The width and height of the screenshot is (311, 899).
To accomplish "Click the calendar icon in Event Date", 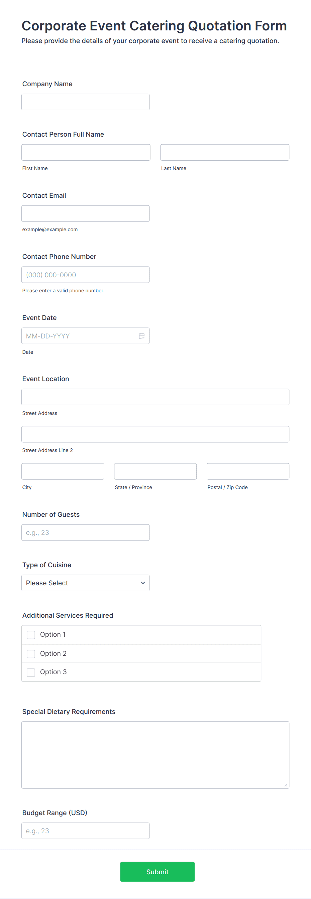I will click(x=141, y=336).
